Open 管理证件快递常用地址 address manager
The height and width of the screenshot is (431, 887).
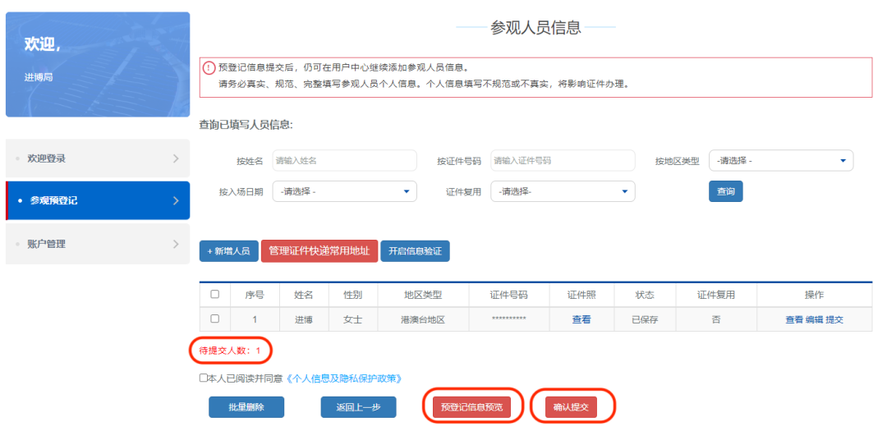pos(319,251)
